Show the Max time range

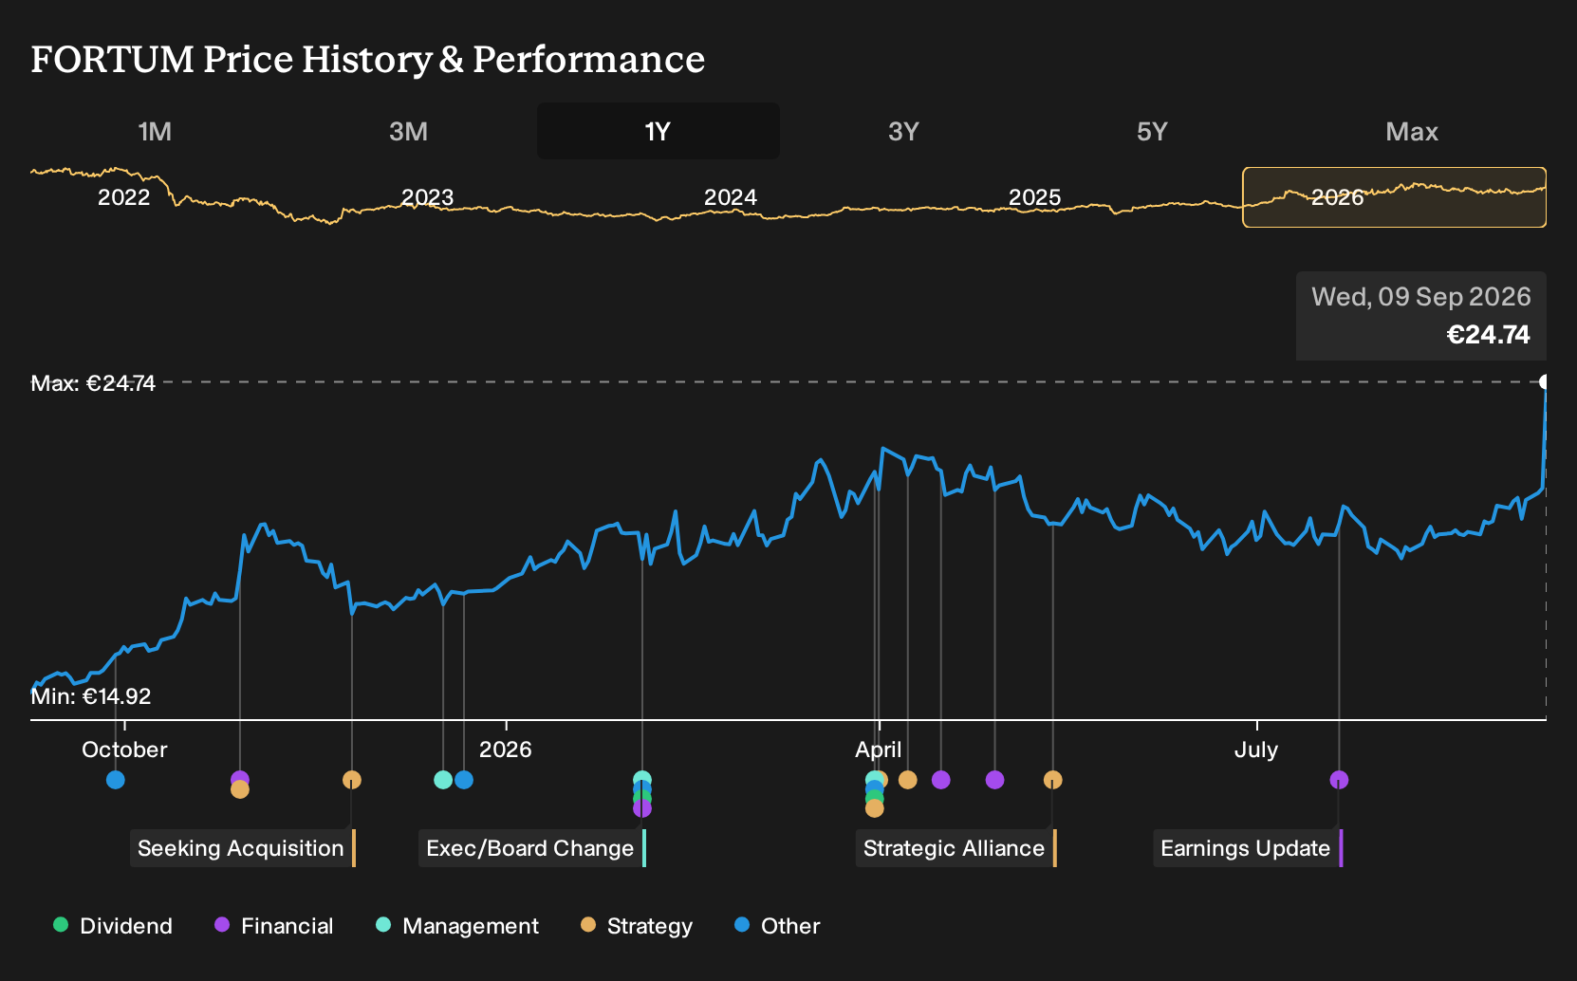[x=1412, y=131]
